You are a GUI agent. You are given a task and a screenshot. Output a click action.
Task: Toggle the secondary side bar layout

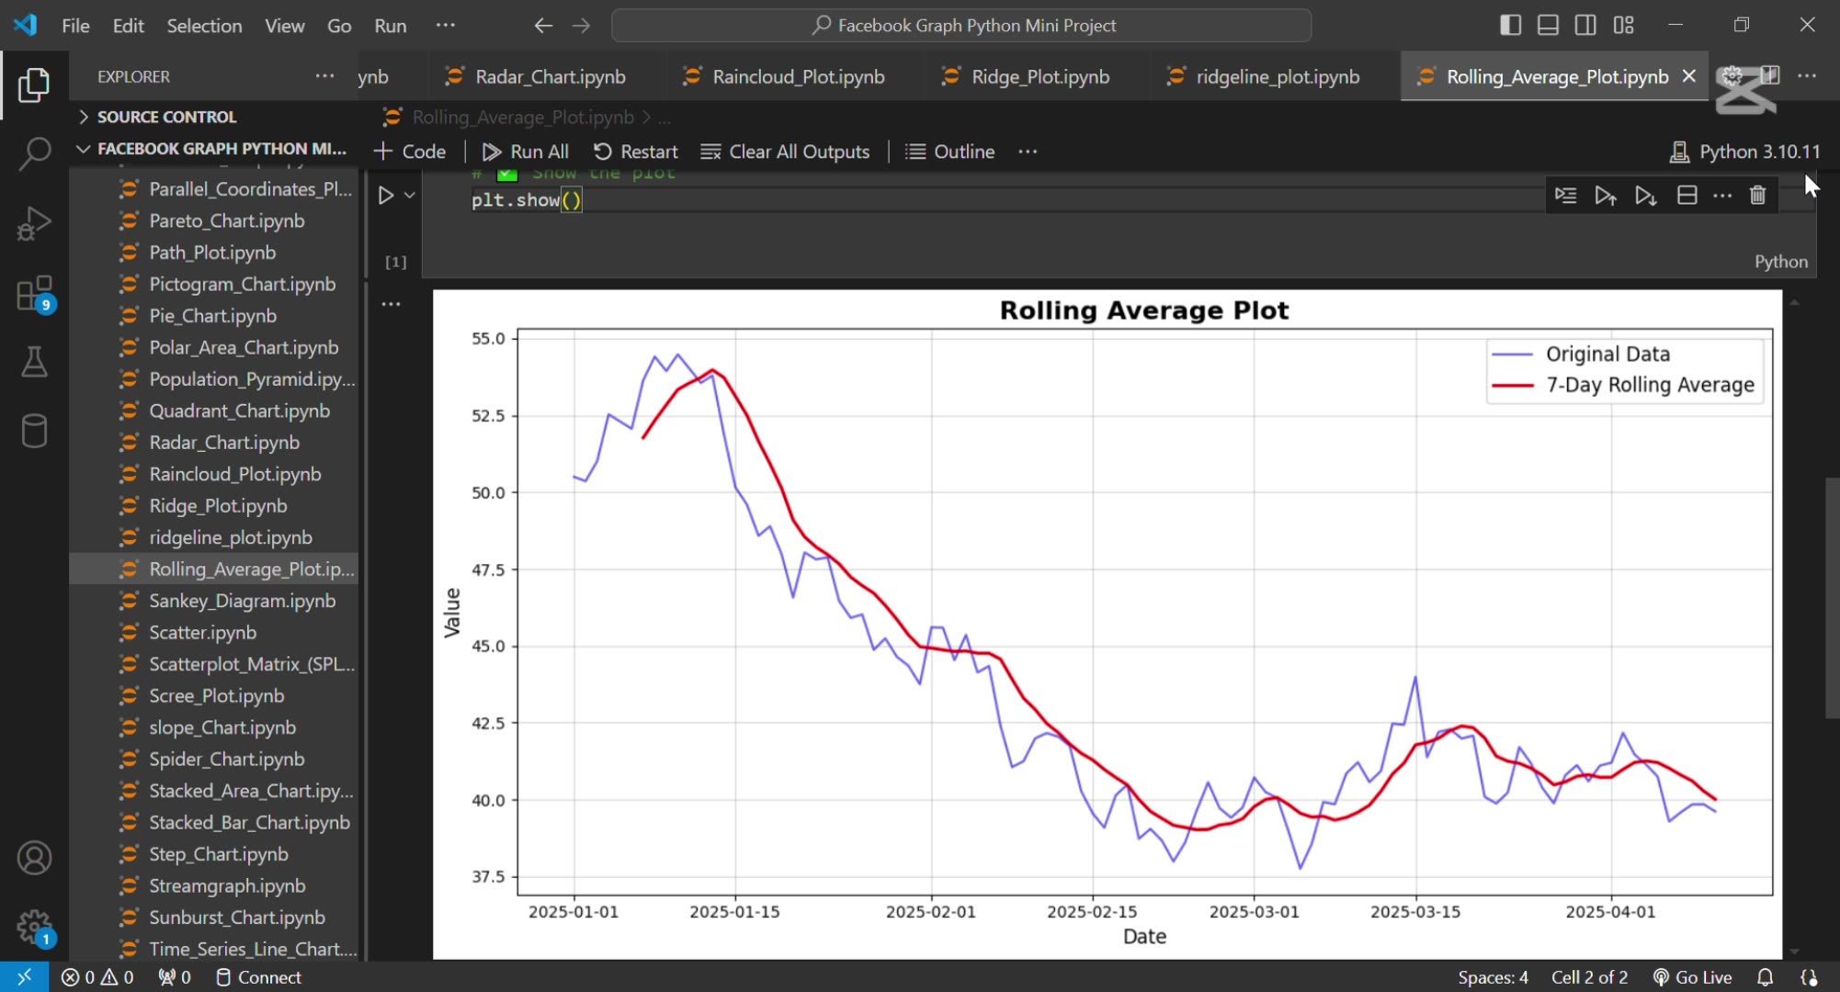(x=1585, y=25)
